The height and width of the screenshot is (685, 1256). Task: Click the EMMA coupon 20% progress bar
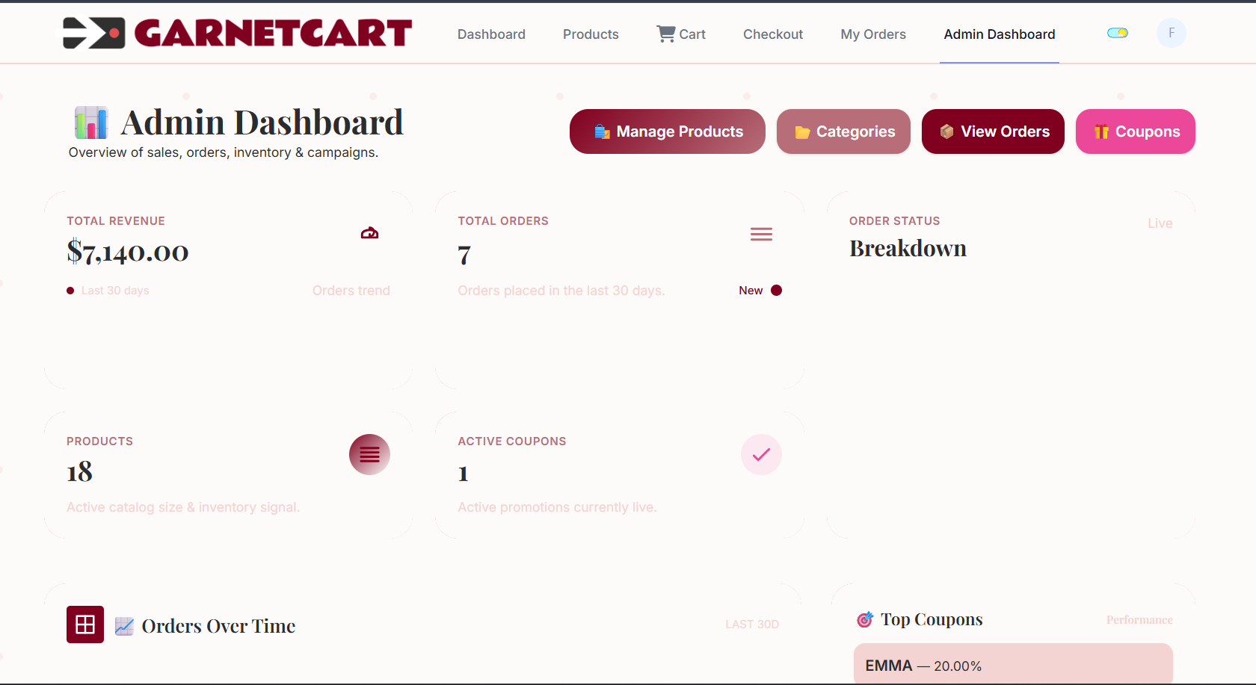coord(1013,665)
